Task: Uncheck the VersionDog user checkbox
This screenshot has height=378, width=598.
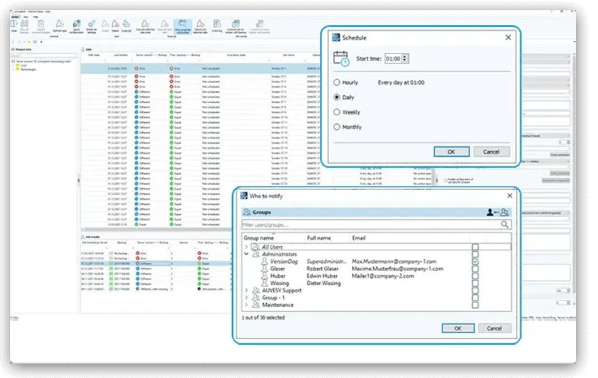Action: point(475,261)
